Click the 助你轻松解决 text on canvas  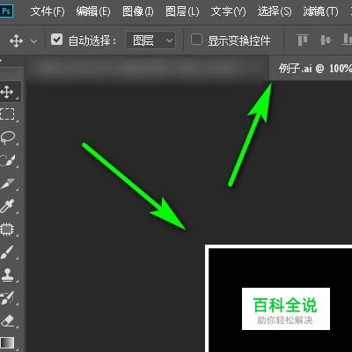click(x=285, y=320)
